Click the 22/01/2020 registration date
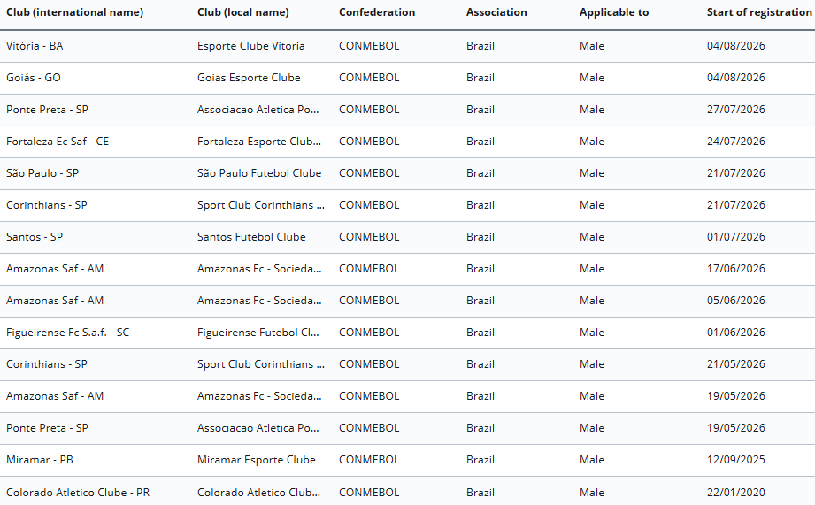The width and height of the screenshot is (815, 505). [x=736, y=492]
